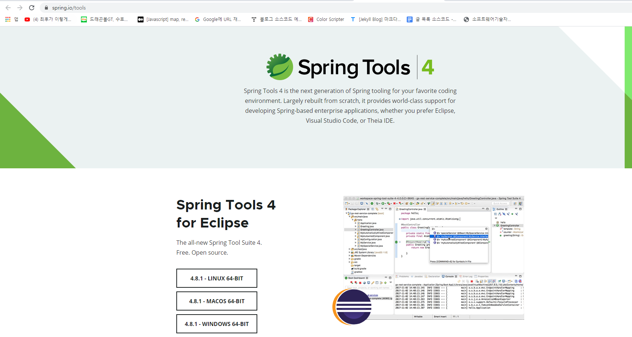
Task: Go forward using the browser forward arrow
Action: [x=20, y=8]
